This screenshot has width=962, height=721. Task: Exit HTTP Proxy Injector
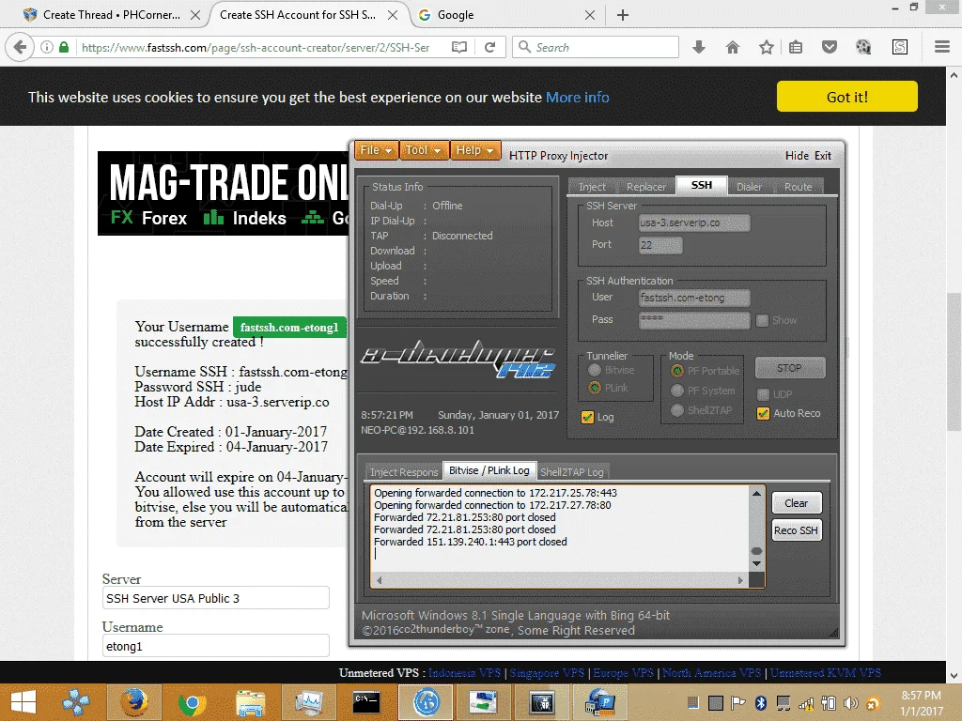(823, 156)
